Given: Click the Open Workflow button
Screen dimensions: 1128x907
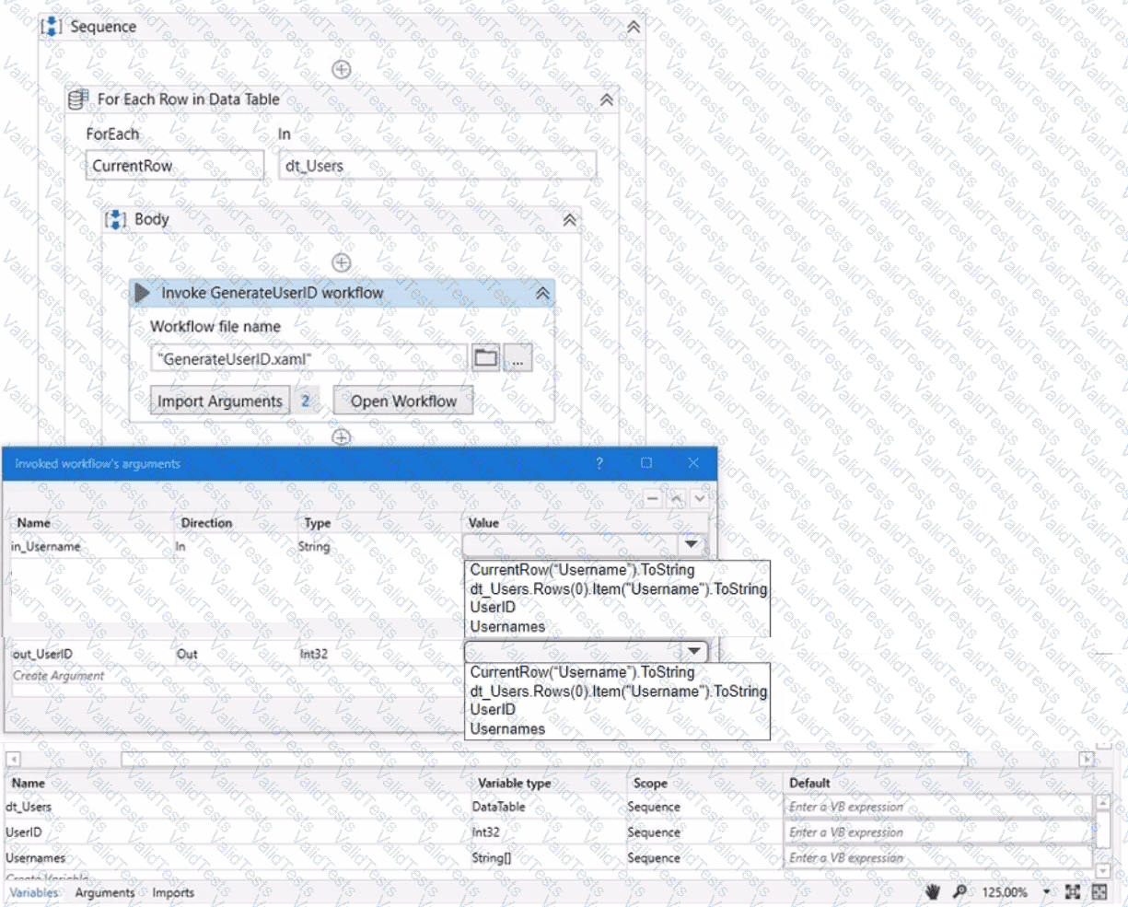Looking at the screenshot, I should 403,401.
